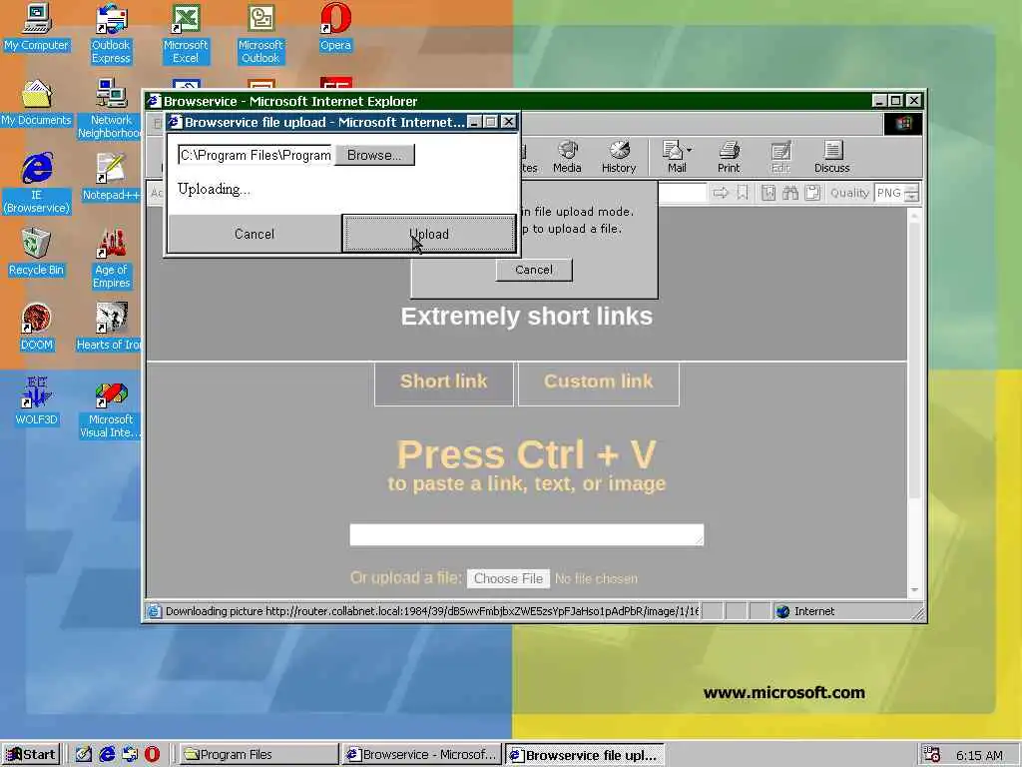Click Opera quick launch icon
The image size is (1022, 767).
(x=152, y=755)
